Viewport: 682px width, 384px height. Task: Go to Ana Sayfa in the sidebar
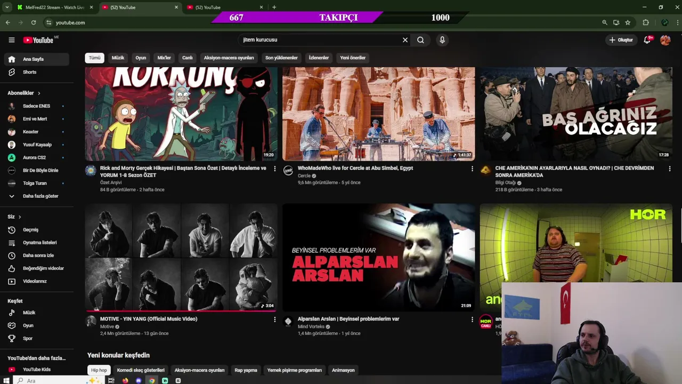point(36,59)
